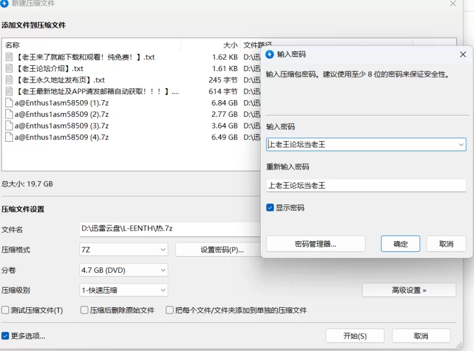
Task: Click the file icon of a@Enthus1asm58509 (2).7z
Action: 9,114
